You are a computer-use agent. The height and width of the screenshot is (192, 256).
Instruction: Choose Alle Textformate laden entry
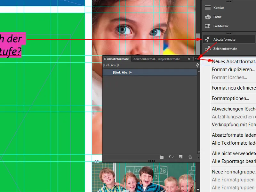pos(234,143)
